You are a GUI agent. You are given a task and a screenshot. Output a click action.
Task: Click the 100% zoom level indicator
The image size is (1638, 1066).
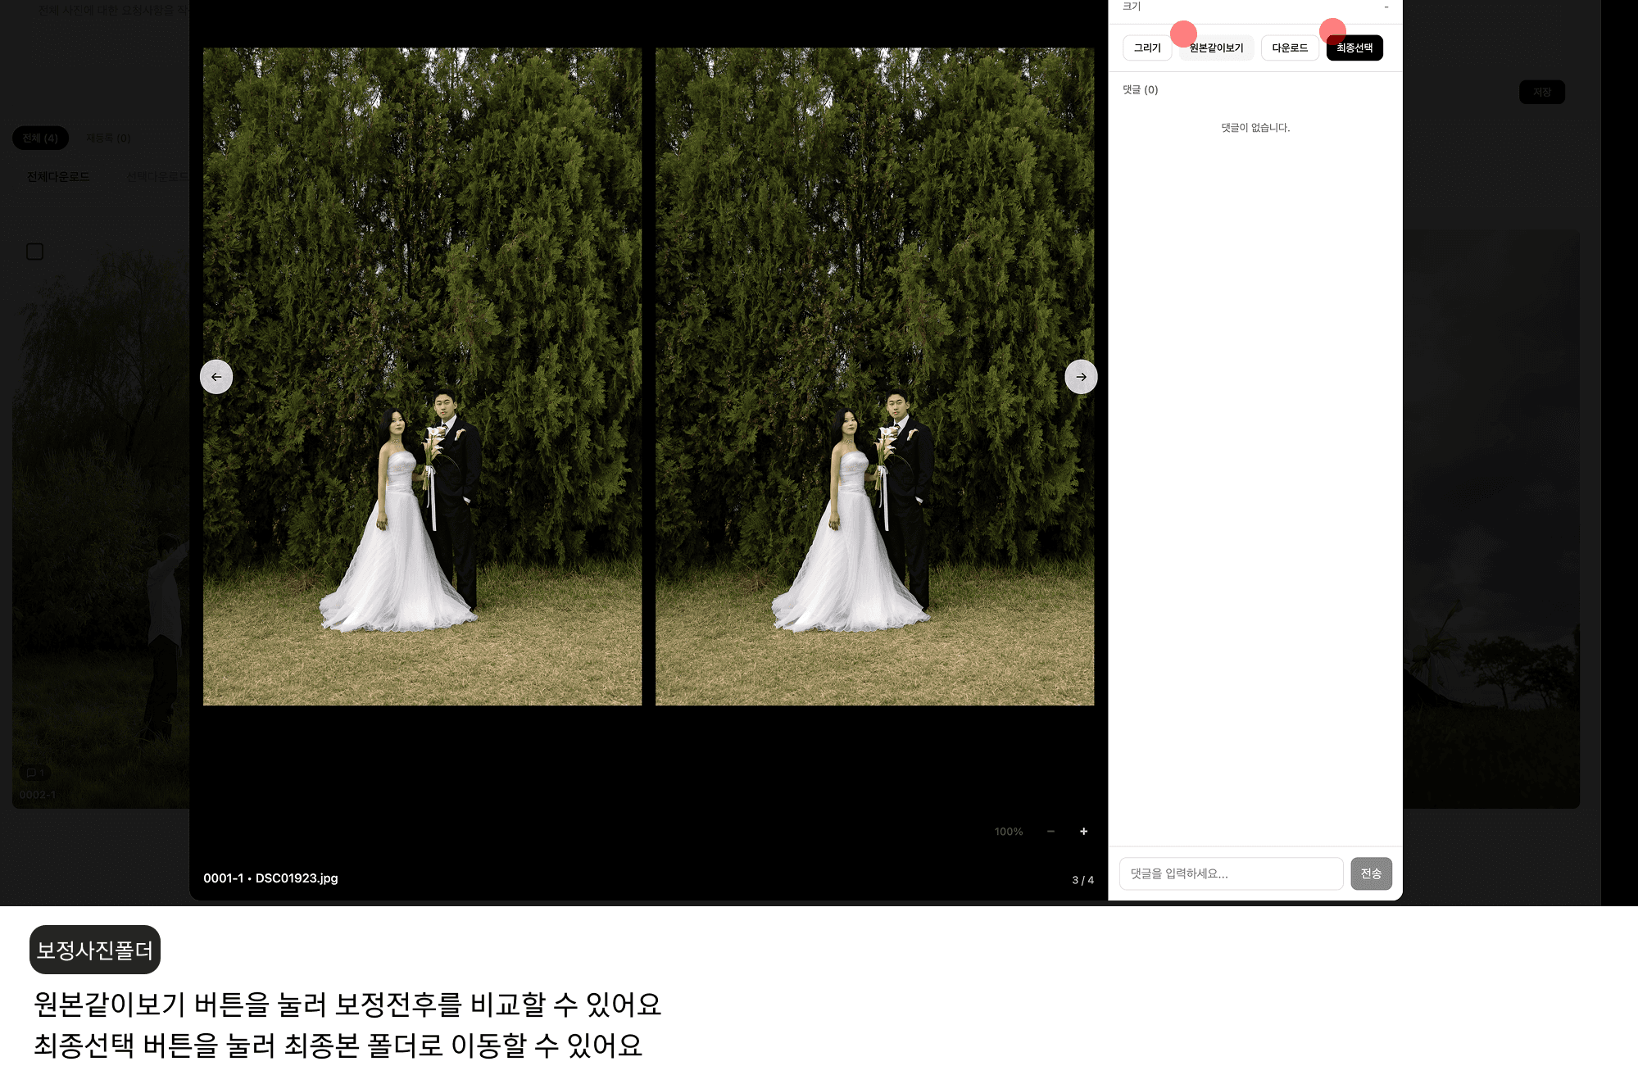1008,832
